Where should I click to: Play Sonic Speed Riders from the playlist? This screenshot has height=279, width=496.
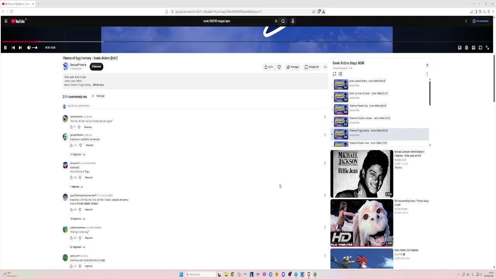pyautogui.click(x=380, y=84)
